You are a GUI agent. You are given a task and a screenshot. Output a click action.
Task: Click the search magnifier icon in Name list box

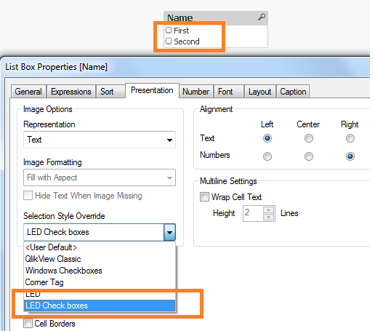coord(262,17)
